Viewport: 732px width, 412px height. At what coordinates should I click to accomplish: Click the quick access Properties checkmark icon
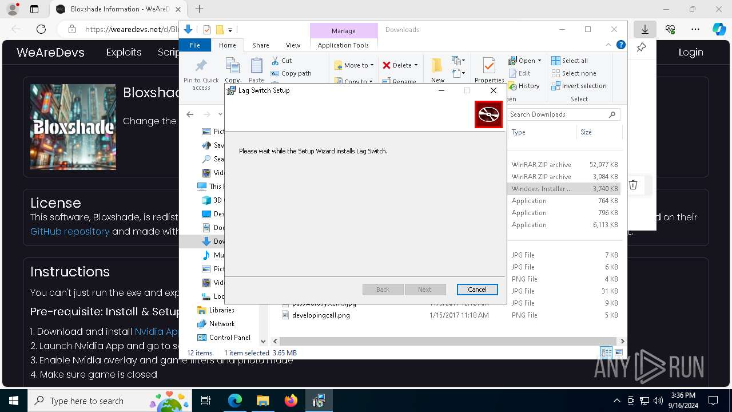pos(207,30)
